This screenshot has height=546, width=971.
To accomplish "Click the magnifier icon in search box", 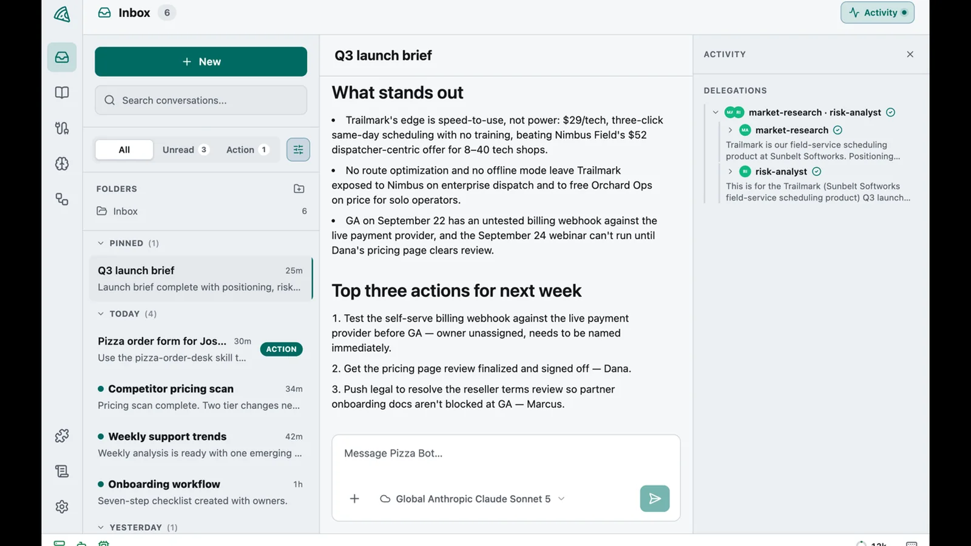I will click(x=110, y=100).
